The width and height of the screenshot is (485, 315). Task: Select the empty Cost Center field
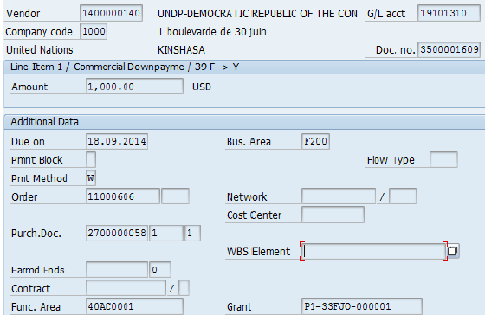tap(333, 215)
